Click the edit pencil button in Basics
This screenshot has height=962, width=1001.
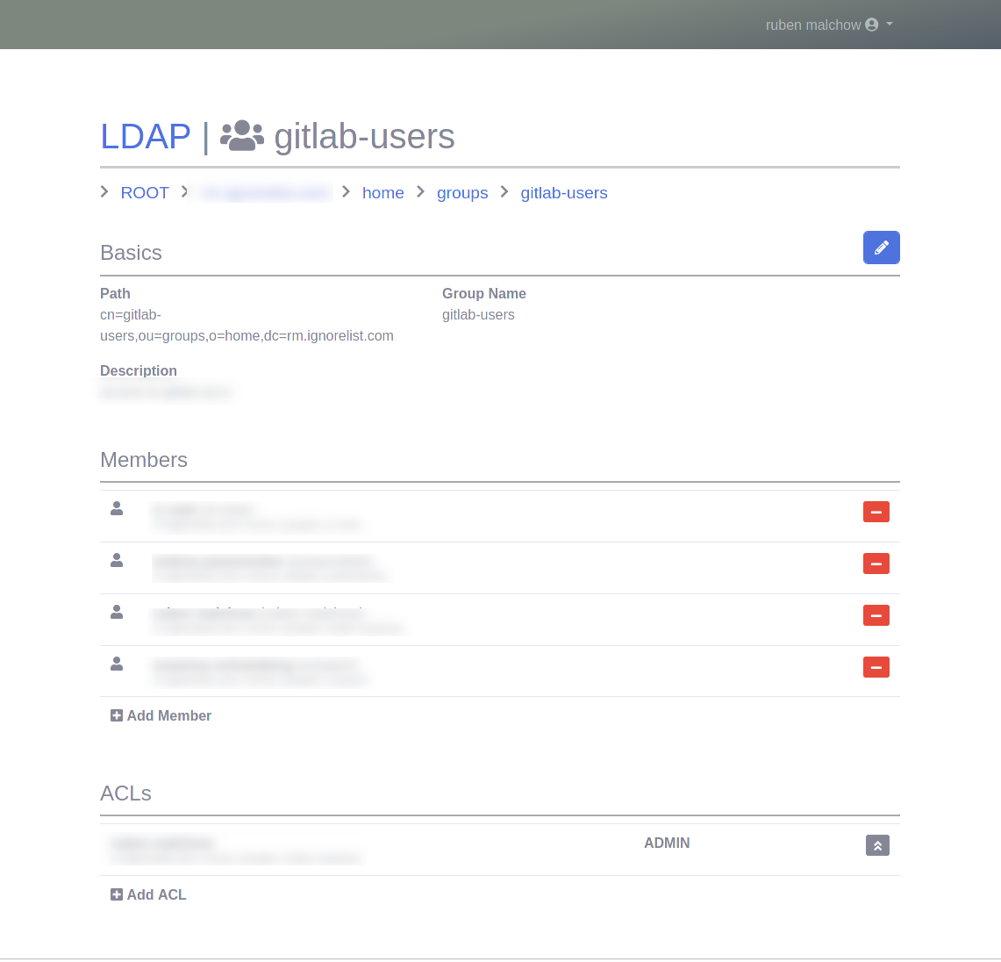click(881, 248)
